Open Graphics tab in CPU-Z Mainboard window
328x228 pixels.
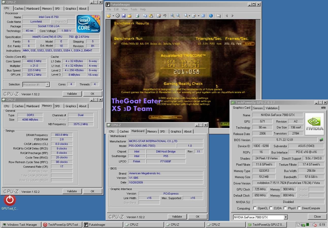(x=176, y=131)
